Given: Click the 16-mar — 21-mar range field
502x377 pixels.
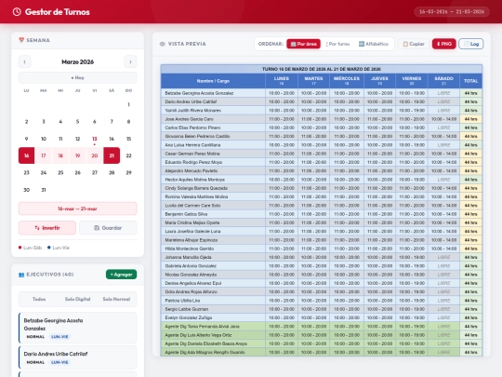Looking at the screenshot, I should [x=77, y=209].
